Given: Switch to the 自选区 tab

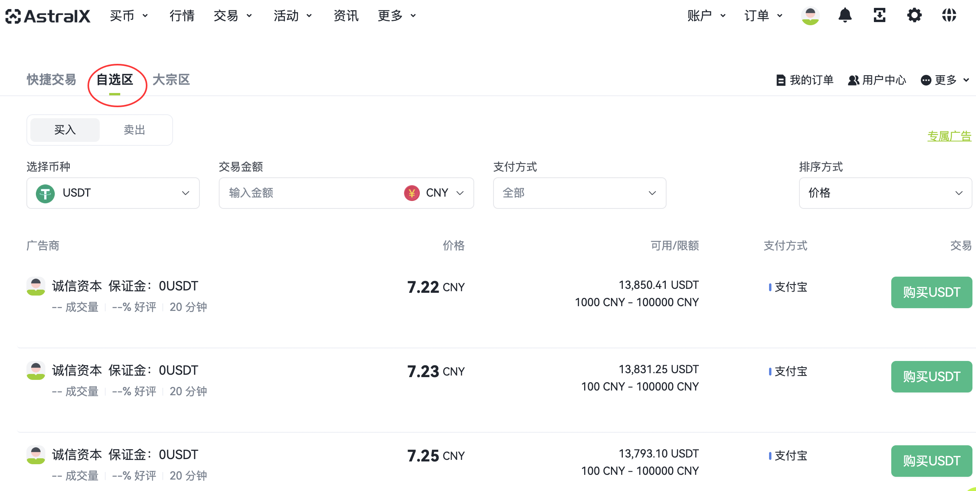Looking at the screenshot, I should click(115, 80).
